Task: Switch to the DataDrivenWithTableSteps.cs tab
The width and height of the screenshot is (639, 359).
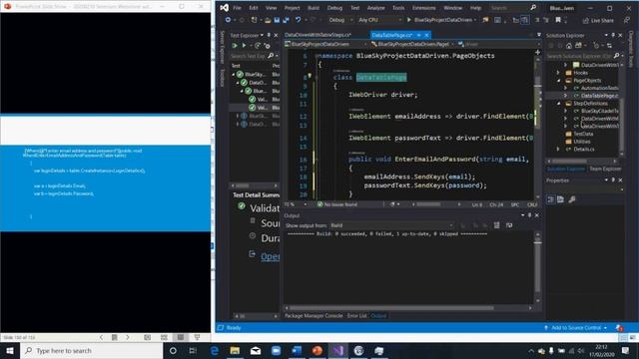Action: (x=318, y=35)
